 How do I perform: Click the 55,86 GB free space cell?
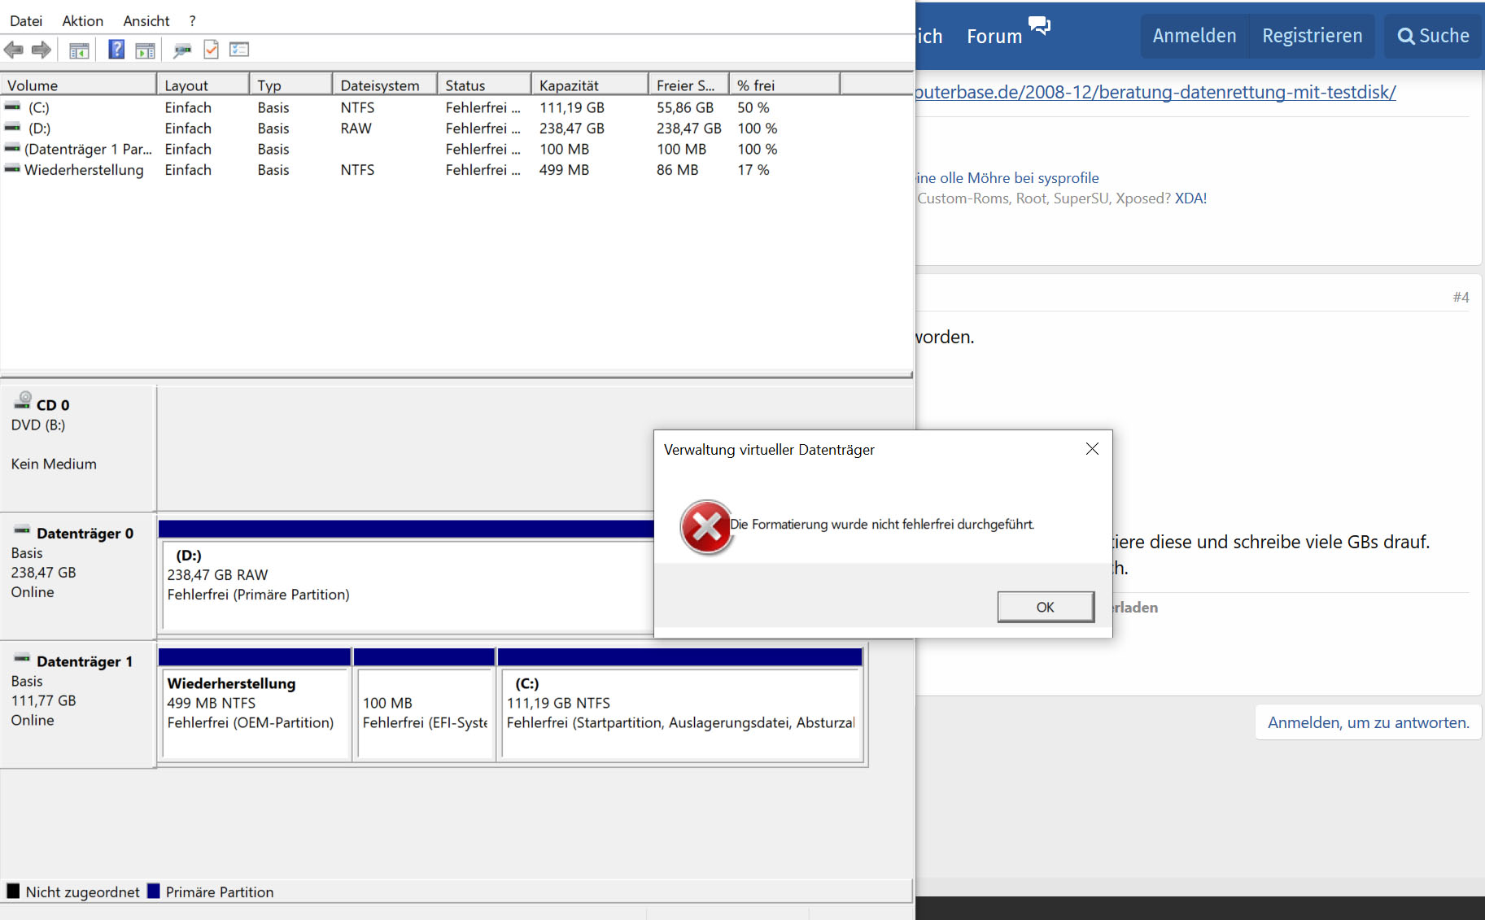point(685,107)
